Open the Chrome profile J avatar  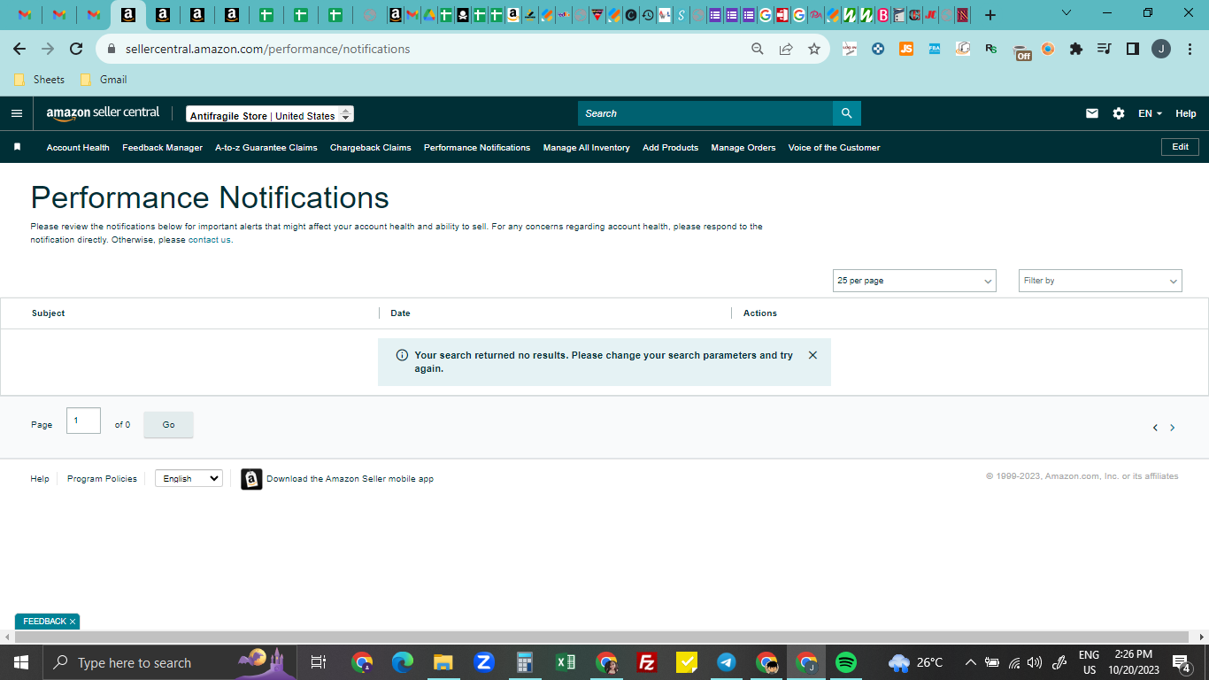1161,49
